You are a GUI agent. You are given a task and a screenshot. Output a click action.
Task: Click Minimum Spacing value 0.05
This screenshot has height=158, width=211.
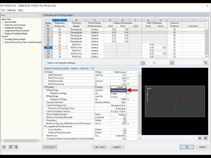(x=118, y=123)
